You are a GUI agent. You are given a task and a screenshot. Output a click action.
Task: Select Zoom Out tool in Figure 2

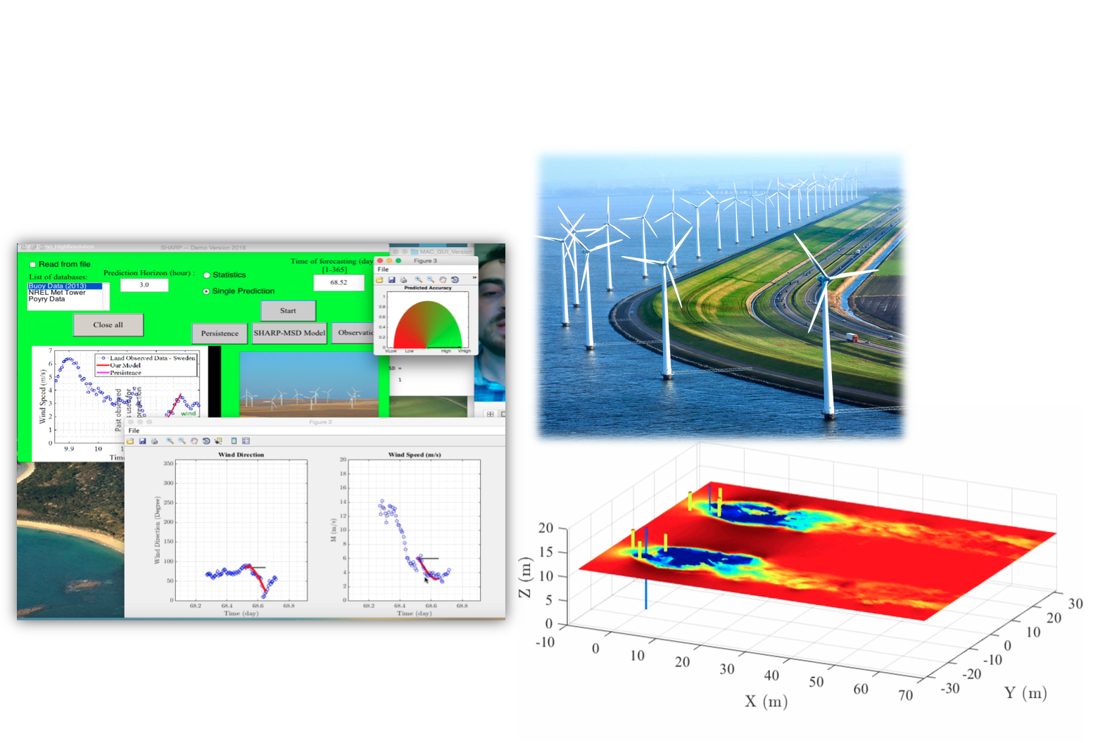point(182,441)
